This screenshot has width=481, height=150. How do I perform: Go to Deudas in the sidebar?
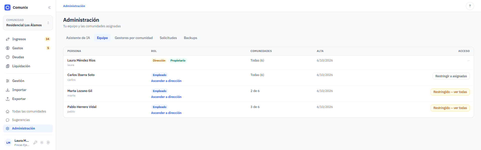[28, 57]
